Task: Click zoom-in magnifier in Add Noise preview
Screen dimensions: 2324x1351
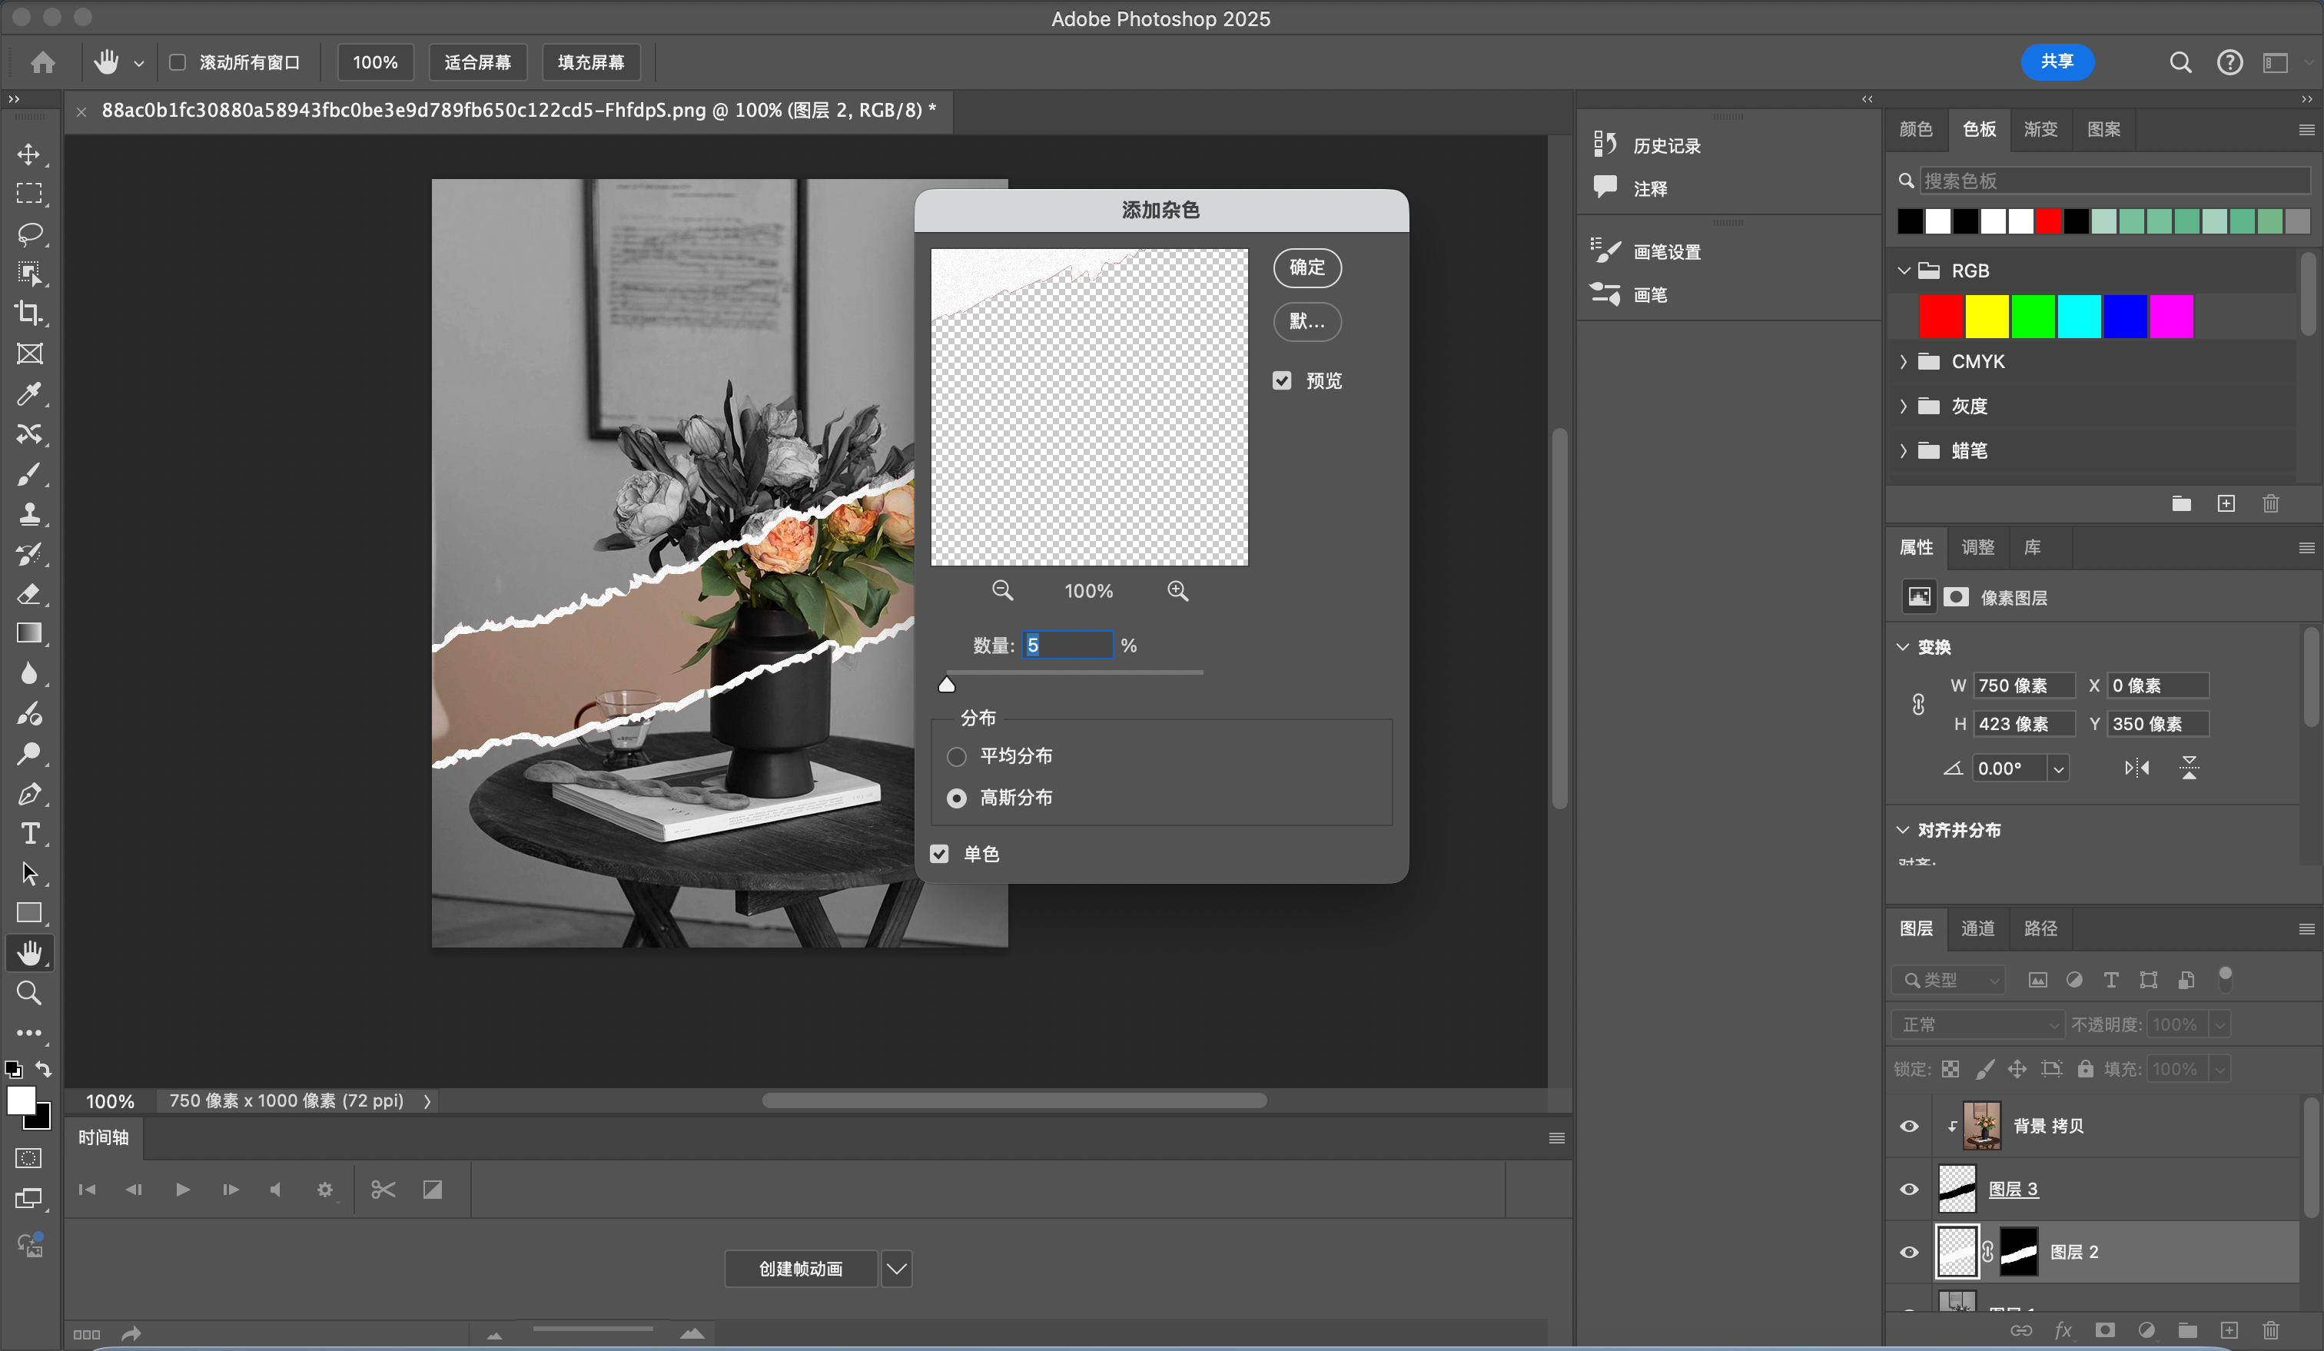Action: 1177,591
